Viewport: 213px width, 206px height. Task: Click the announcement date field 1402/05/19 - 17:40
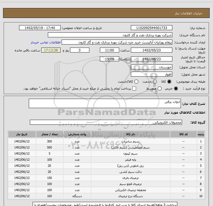coord(40,28)
